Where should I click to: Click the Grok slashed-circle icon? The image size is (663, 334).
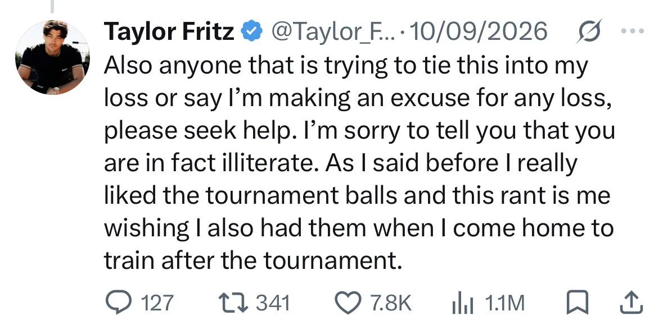click(589, 31)
